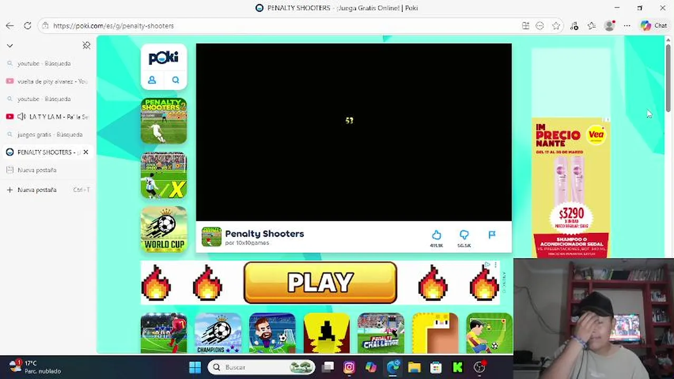
Task: Open File Explorer from the taskbar
Action: coord(414,367)
